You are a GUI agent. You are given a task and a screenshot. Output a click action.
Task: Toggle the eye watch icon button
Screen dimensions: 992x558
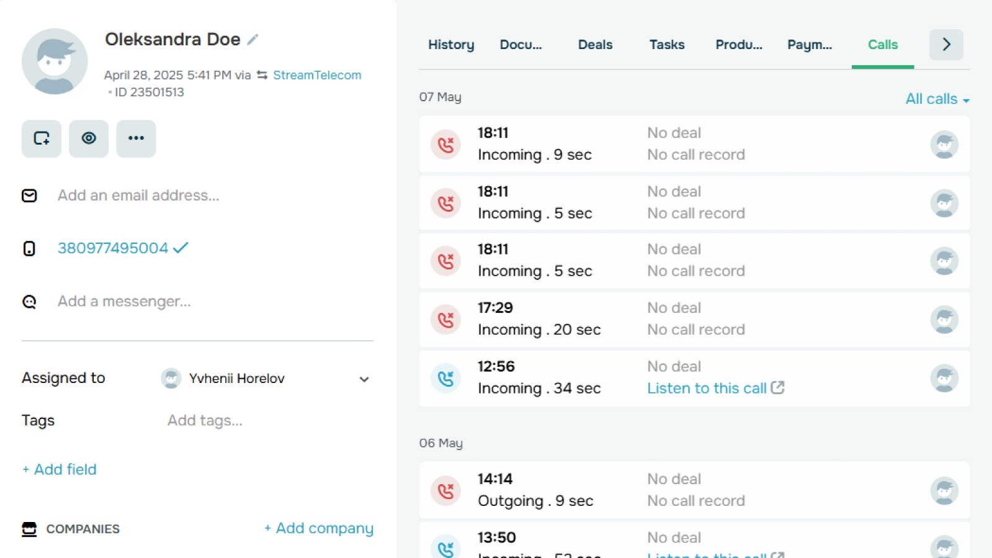(89, 138)
